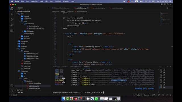This screenshot has width=182, height=102.
Task: Expand the Middleware folder
Action: pyautogui.click(x=30, y=31)
